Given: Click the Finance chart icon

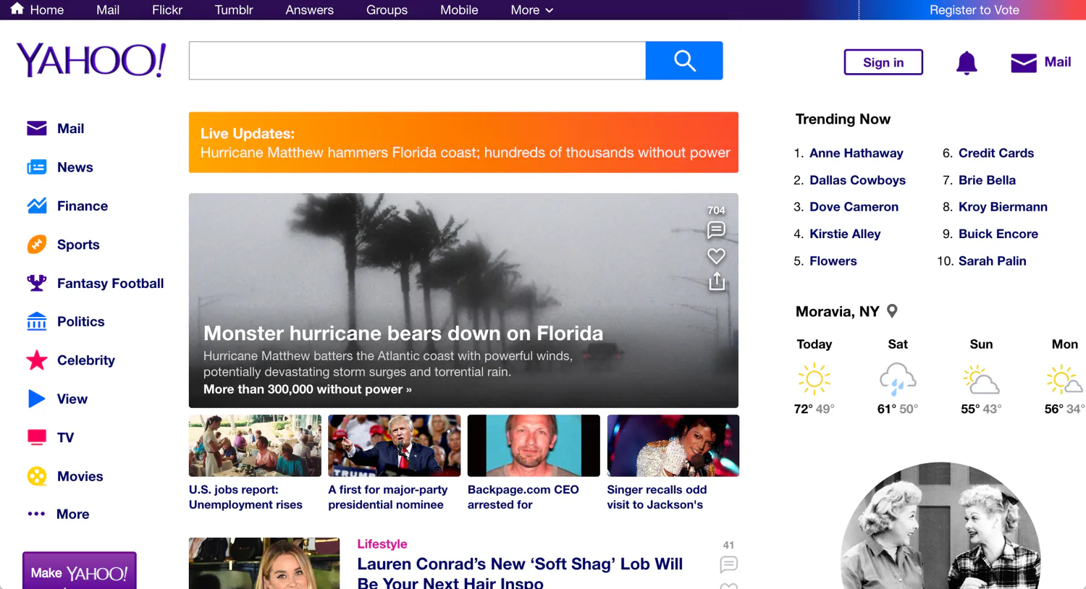Looking at the screenshot, I should pos(37,205).
